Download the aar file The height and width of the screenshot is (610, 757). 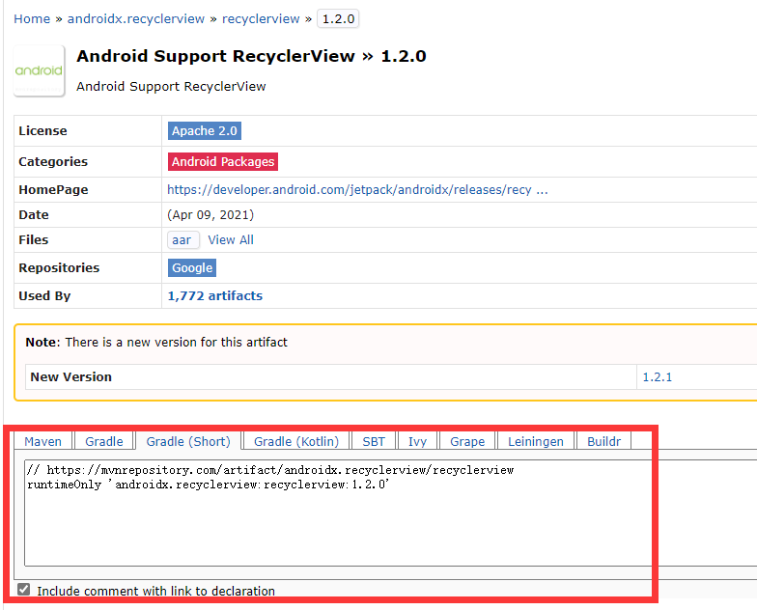point(183,239)
